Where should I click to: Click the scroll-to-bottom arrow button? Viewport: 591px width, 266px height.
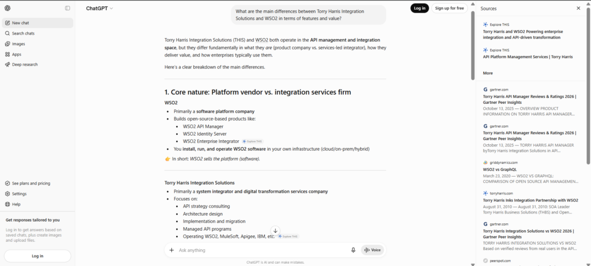click(x=275, y=231)
